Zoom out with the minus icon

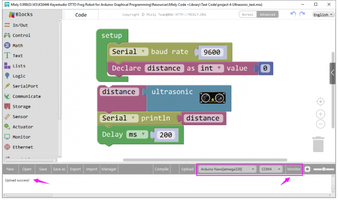(x=320, y=124)
